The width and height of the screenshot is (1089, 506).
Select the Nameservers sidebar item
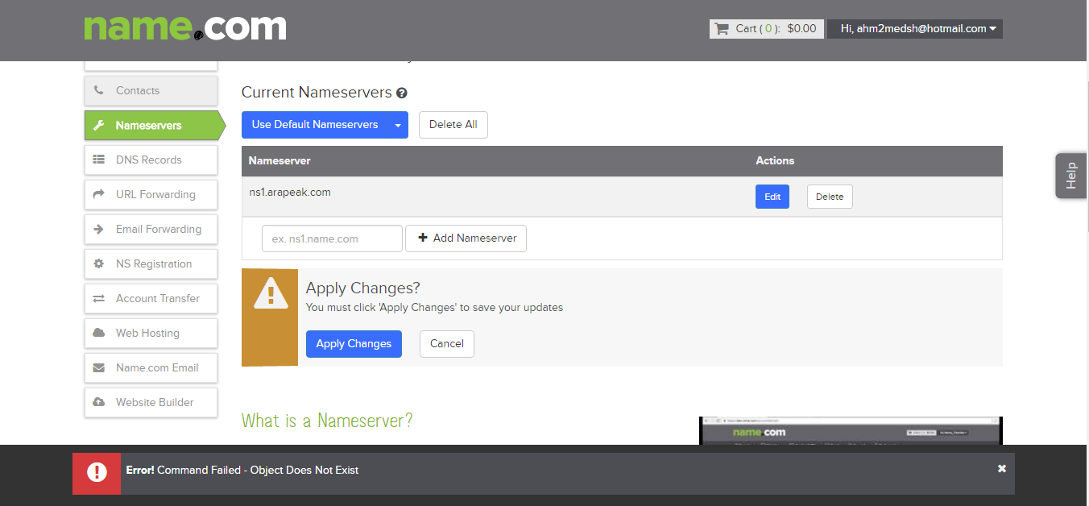click(155, 125)
